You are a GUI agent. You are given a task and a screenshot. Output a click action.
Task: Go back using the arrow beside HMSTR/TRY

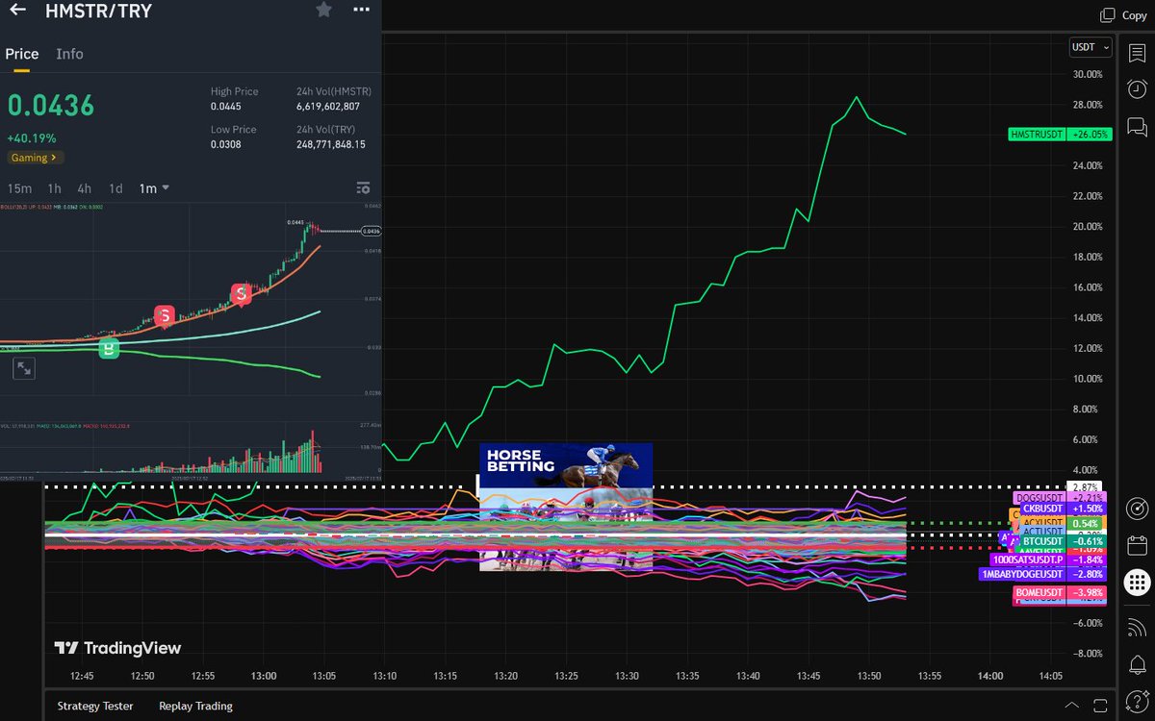coord(17,11)
